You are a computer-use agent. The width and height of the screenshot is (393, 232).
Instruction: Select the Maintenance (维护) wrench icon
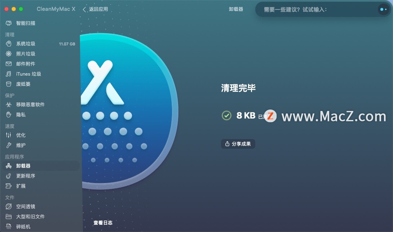[9, 145]
